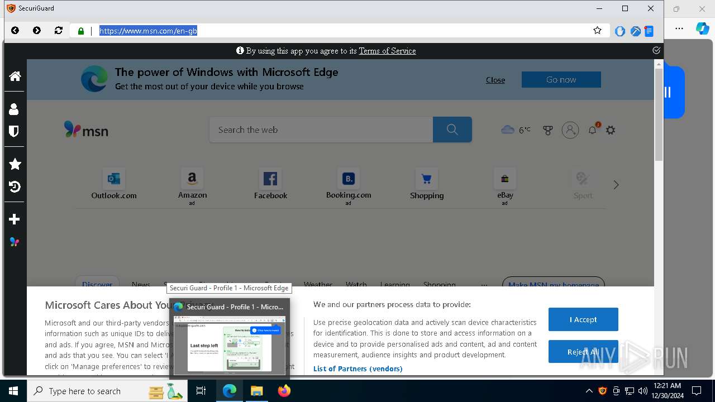Open the volume icon in system tray
Screen dimensions: 715x402
pos(643,391)
